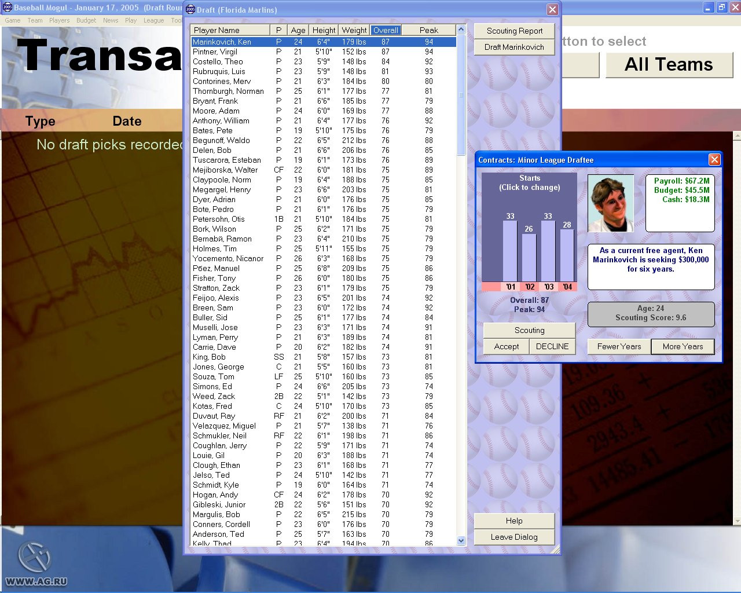Viewport: 741px width, 593px height.
Task: Click the '01 starts bar in the chart
Action: (x=510, y=251)
